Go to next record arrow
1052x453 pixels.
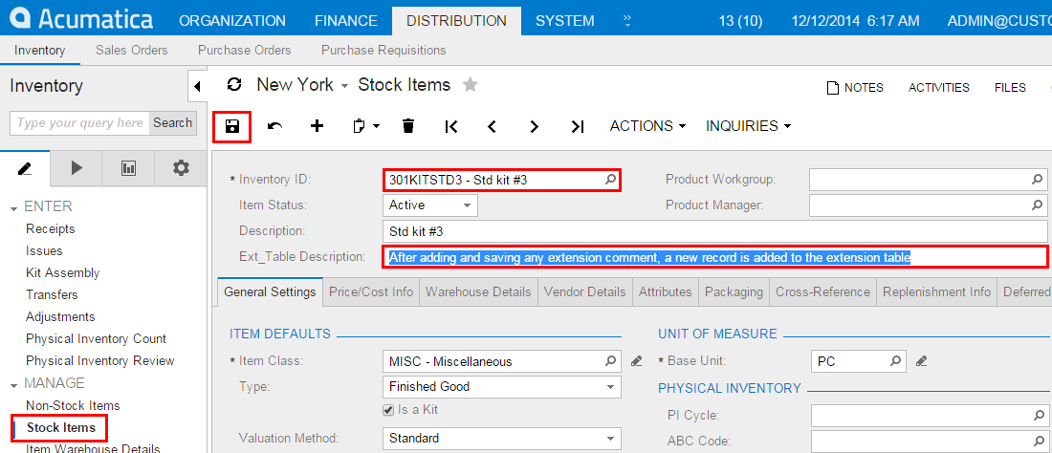pos(535,126)
